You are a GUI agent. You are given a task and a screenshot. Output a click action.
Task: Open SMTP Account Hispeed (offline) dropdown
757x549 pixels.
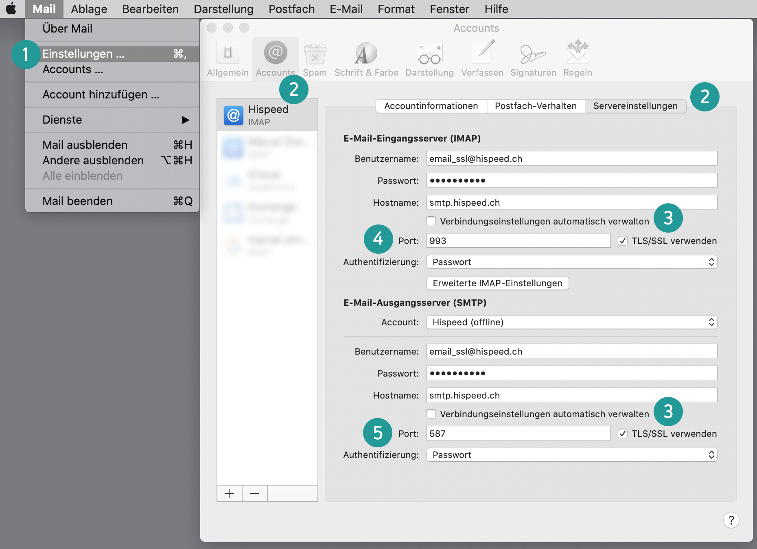point(571,322)
